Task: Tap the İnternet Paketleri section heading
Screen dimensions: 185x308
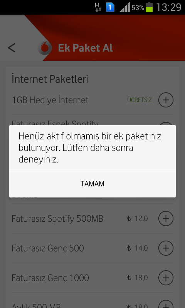Action: click(x=50, y=79)
